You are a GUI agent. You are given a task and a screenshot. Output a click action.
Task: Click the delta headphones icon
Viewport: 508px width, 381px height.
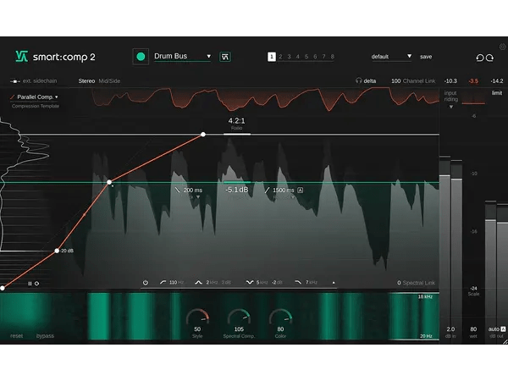(358, 80)
